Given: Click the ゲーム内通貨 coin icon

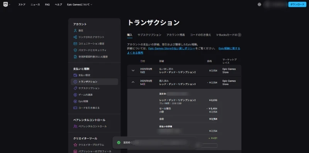Looking at the screenshot, I should point(75,95).
